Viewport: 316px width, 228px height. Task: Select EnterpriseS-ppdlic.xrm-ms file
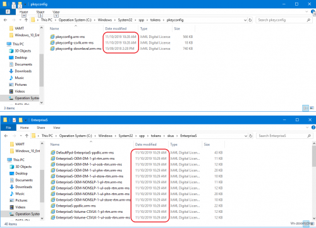(x=76, y=206)
